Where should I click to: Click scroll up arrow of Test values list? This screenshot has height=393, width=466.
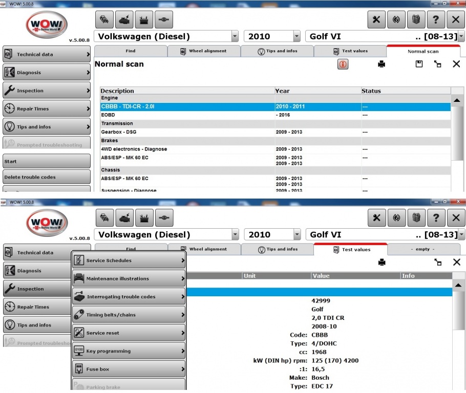tap(458, 286)
